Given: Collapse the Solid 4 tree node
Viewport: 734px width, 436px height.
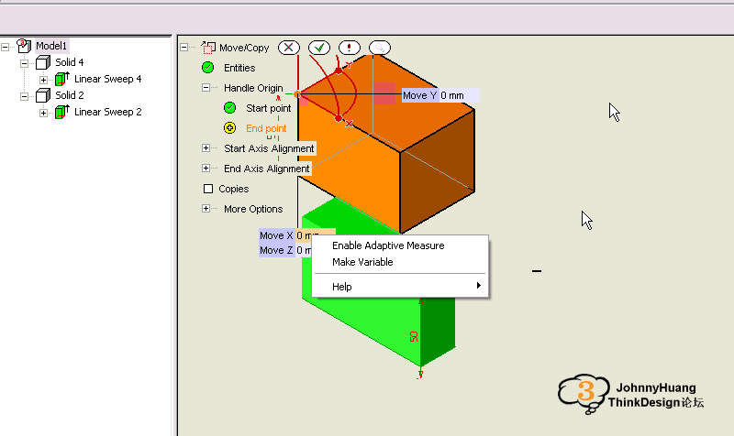Looking at the screenshot, I should point(25,63).
